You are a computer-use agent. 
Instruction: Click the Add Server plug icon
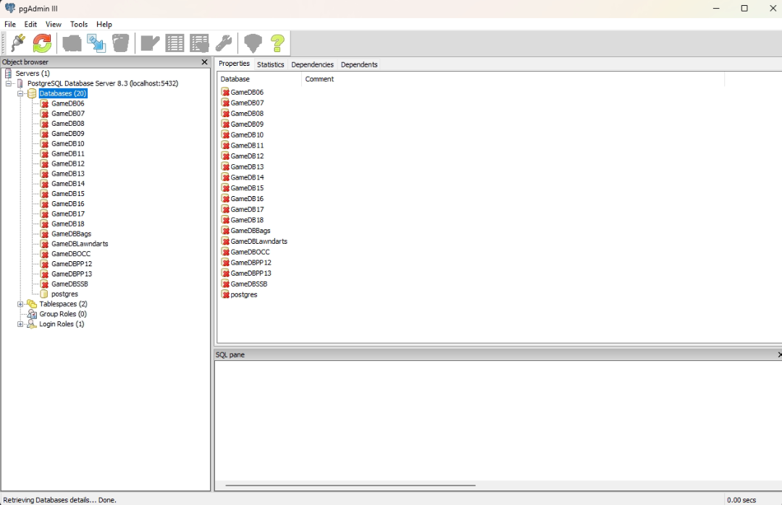[18, 43]
